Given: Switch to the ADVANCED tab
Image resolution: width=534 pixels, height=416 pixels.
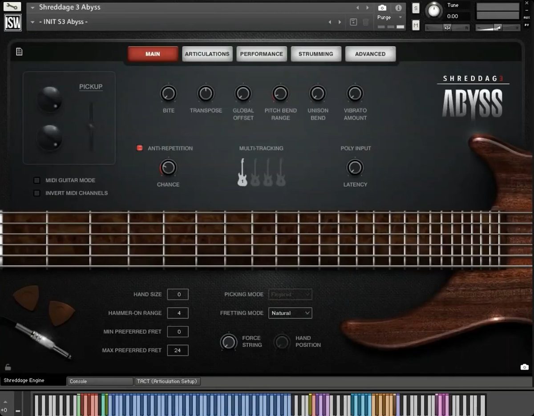Looking at the screenshot, I should (x=370, y=54).
